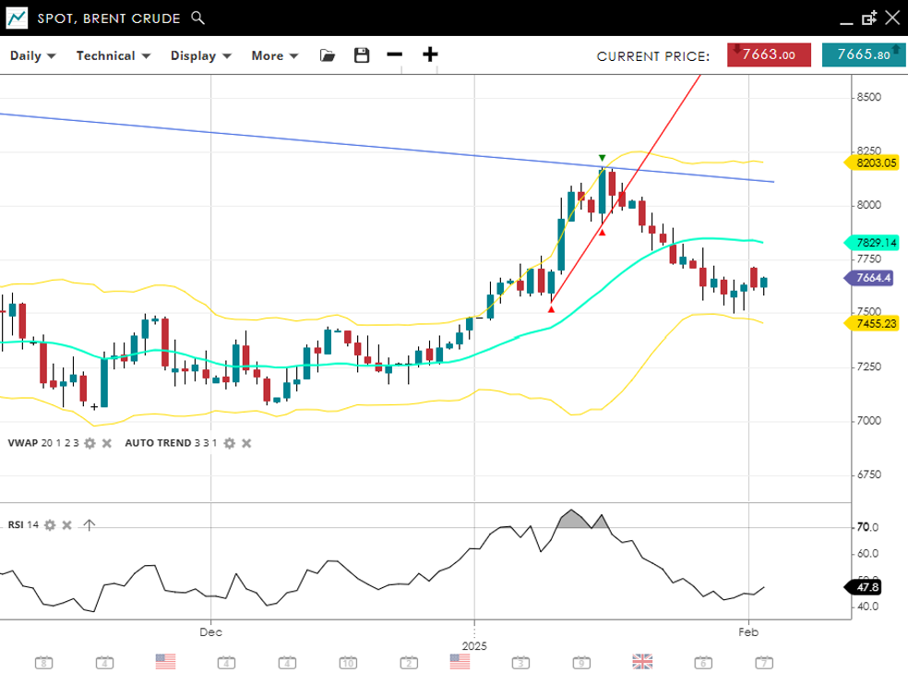
Task: Open the Display dropdown menu
Action: (x=200, y=55)
